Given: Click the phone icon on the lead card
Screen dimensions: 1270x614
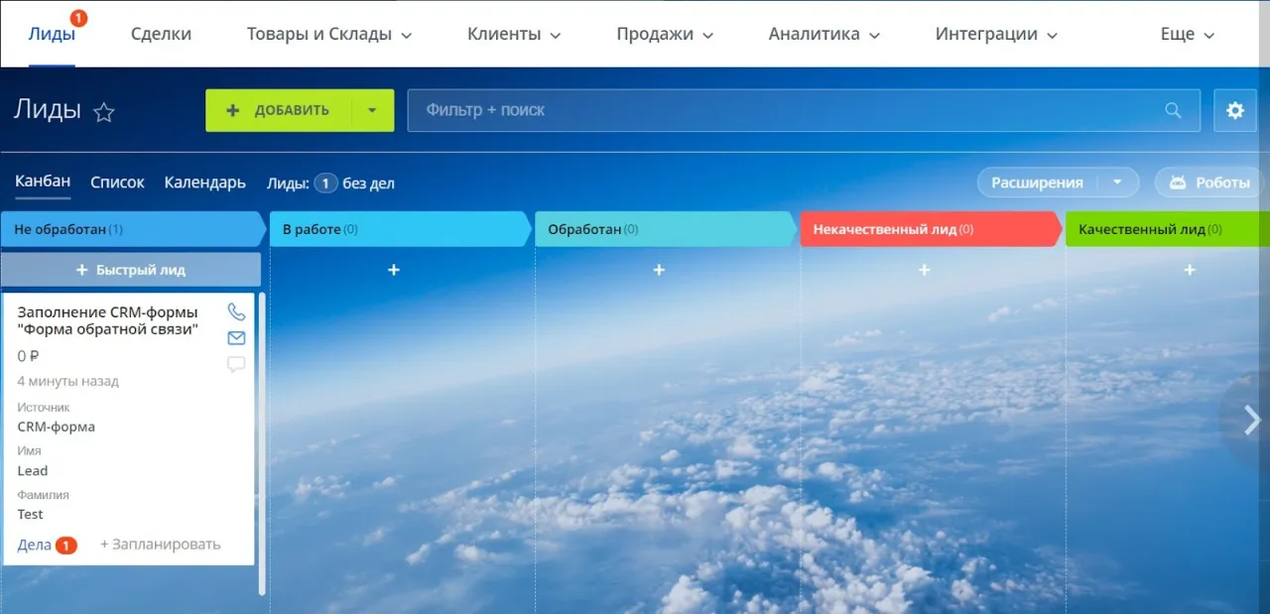Looking at the screenshot, I should click(236, 310).
